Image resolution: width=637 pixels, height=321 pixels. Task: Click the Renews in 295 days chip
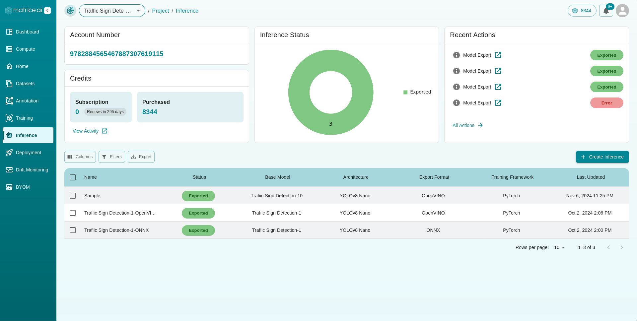coord(105,112)
